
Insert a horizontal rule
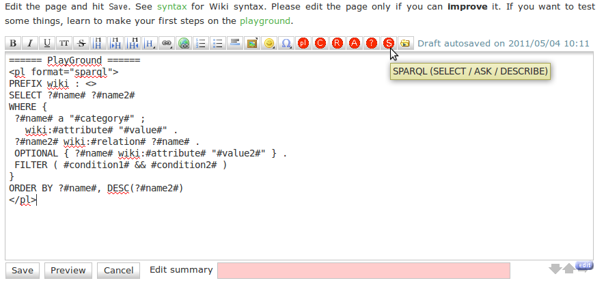click(235, 43)
